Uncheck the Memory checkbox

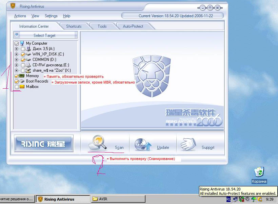[x=17, y=76]
